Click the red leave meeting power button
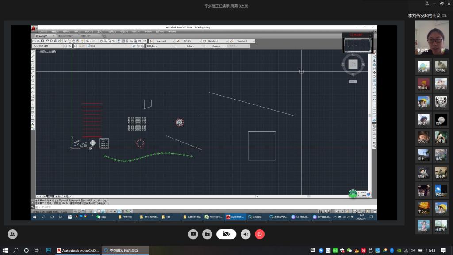The width and height of the screenshot is (453, 255). click(x=259, y=234)
